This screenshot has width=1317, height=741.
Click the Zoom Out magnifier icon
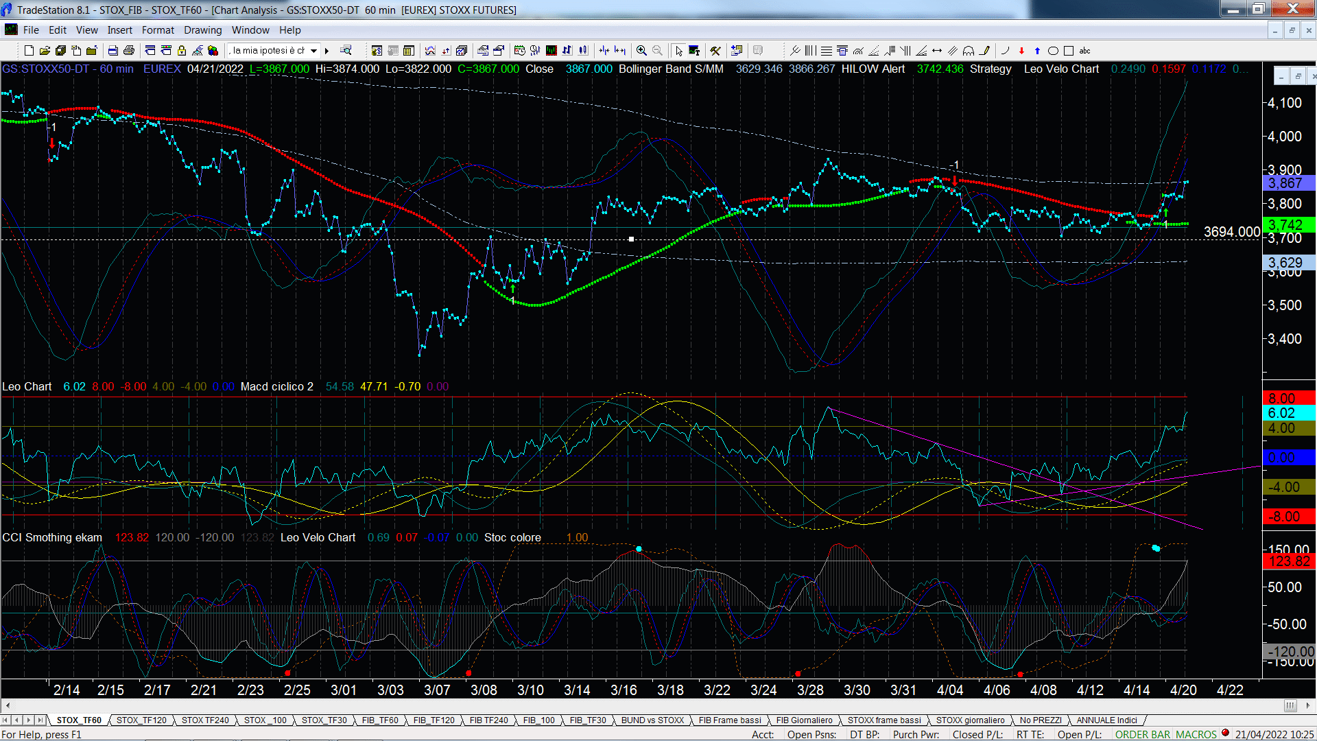pos(657,51)
